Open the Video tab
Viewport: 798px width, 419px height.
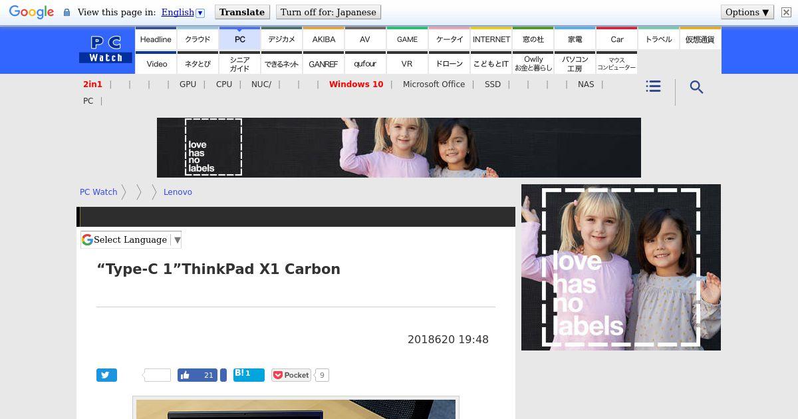(156, 63)
